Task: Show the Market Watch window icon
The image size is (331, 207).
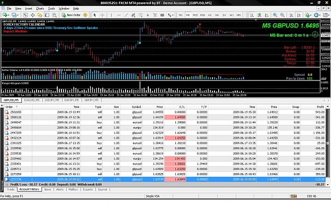Action: [25, 15]
